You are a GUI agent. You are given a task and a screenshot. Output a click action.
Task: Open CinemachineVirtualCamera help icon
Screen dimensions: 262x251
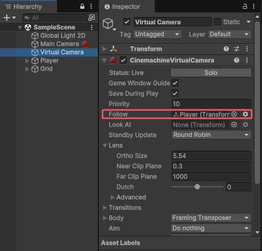(x=237, y=60)
